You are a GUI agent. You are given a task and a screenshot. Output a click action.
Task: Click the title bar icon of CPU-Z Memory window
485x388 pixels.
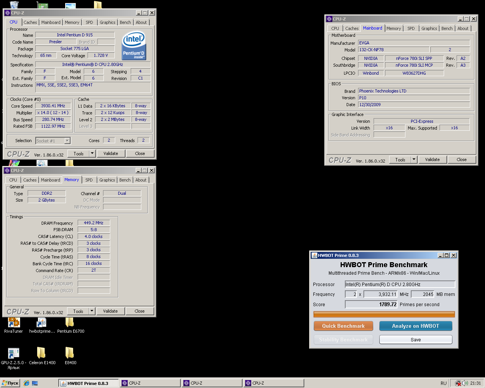tap(7, 170)
